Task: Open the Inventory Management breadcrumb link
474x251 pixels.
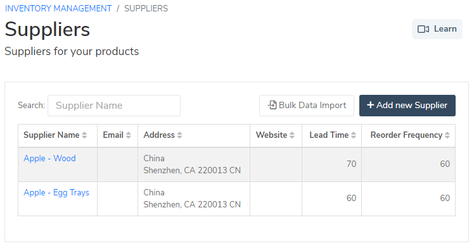Action: pyautogui.click(x=58, y=8)
